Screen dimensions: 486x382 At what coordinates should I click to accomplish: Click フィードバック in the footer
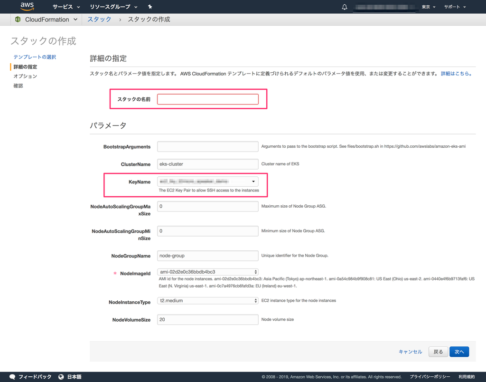coord(35,377)
